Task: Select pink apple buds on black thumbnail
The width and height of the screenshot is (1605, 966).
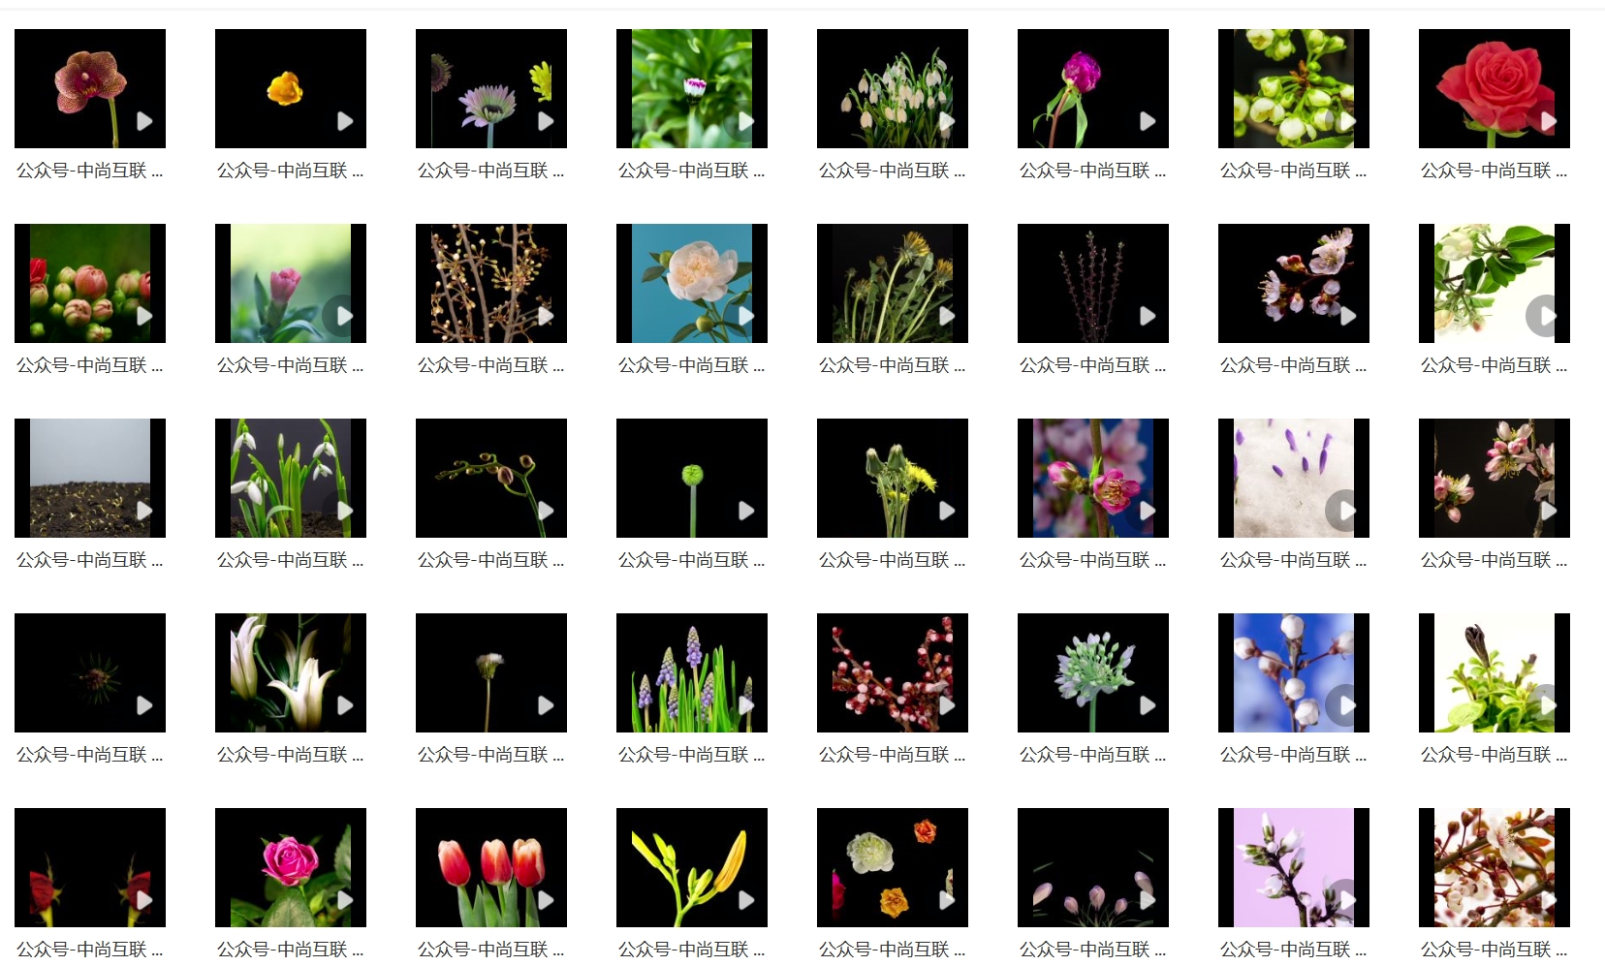Action: click(x=1495, y=478)
